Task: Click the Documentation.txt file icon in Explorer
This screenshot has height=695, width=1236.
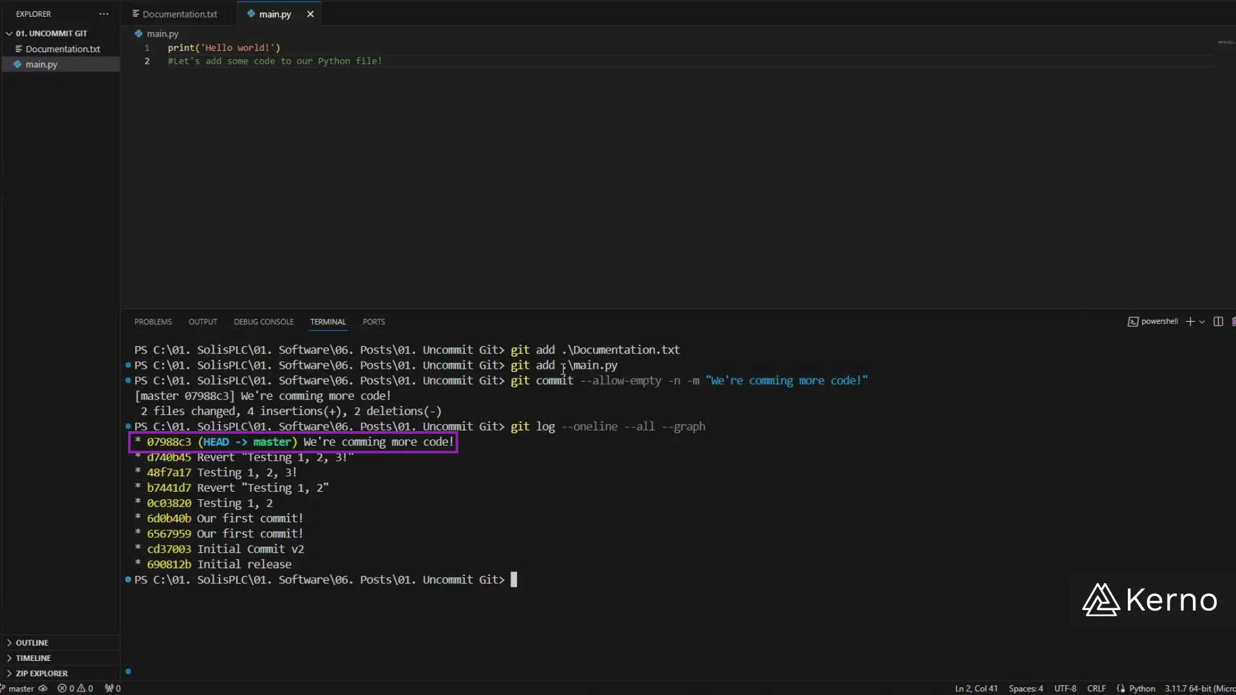Action: click(19, 49)
